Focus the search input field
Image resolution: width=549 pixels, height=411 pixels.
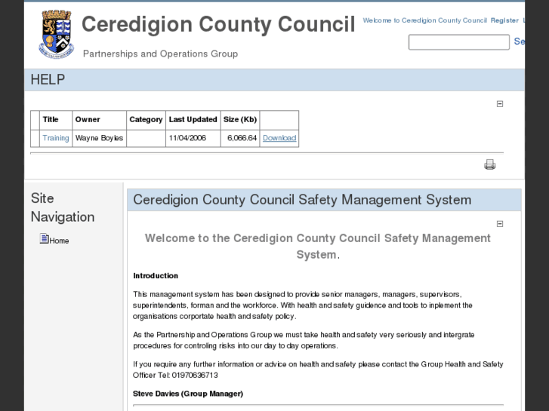[458, 42]
